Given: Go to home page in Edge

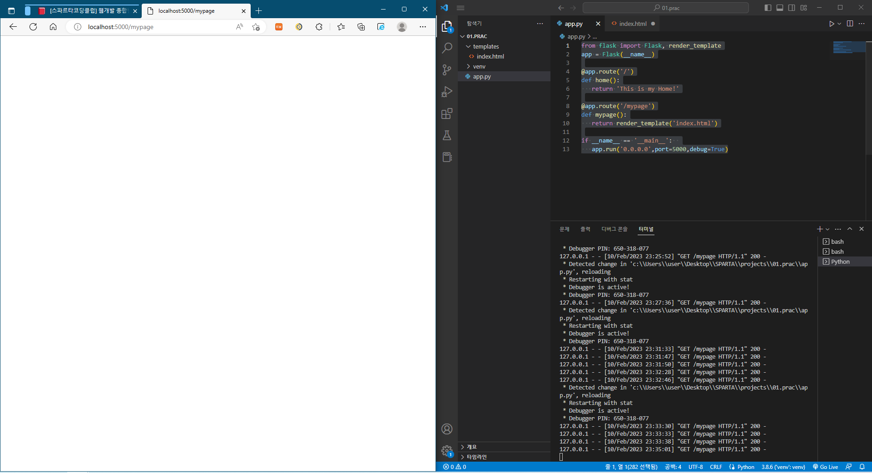Looking at the screenshot, I should click(53, 27).
